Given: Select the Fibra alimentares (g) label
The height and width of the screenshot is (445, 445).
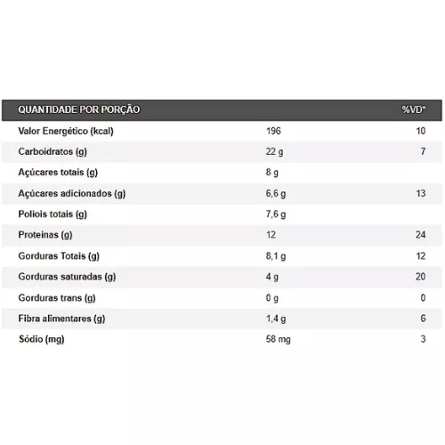Looking at the screenshot, I should (x=61, y=319).
